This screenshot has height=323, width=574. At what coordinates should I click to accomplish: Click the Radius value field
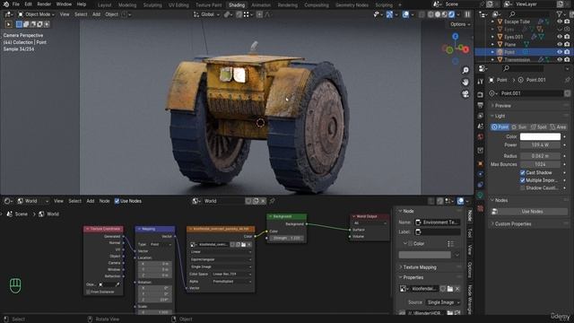tap(540, 156)
